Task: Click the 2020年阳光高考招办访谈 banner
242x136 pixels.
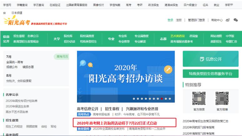Action: tap(126, 77)
